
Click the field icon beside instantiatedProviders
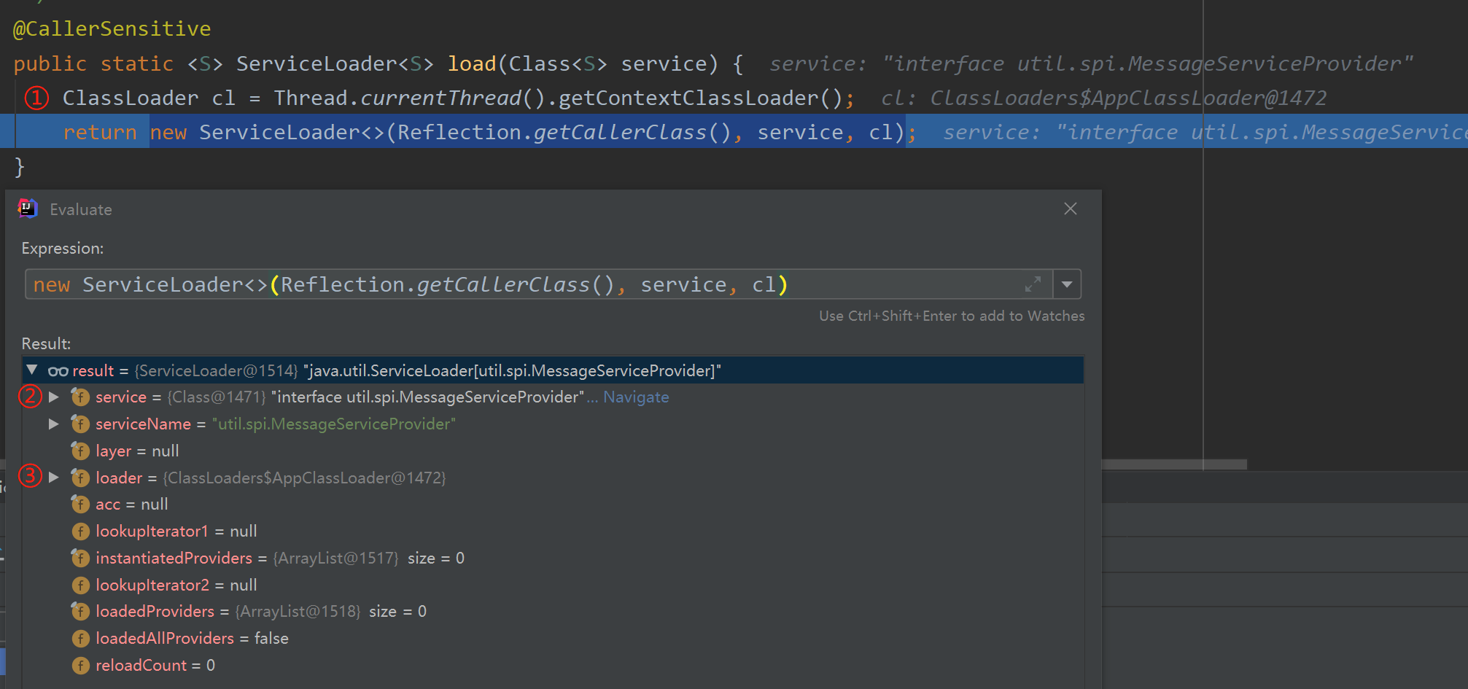click(80, 558)
